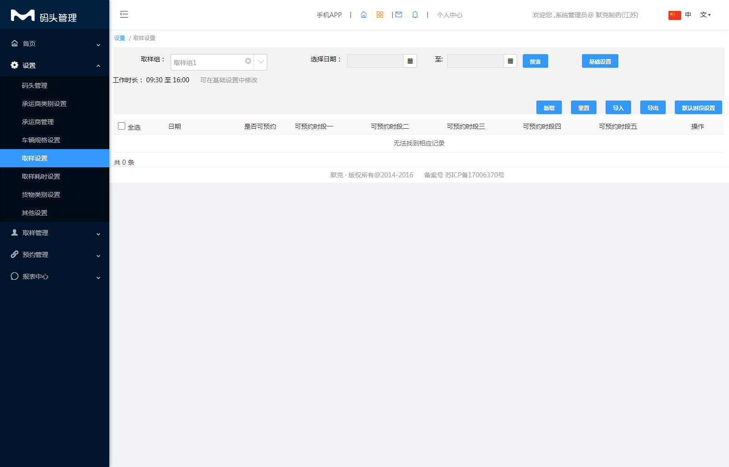Image resolution: width=729 pixels, height=467 pixels.
Task: Clear the 取样组1 selection with the x icon
Action: coord(248,61)
